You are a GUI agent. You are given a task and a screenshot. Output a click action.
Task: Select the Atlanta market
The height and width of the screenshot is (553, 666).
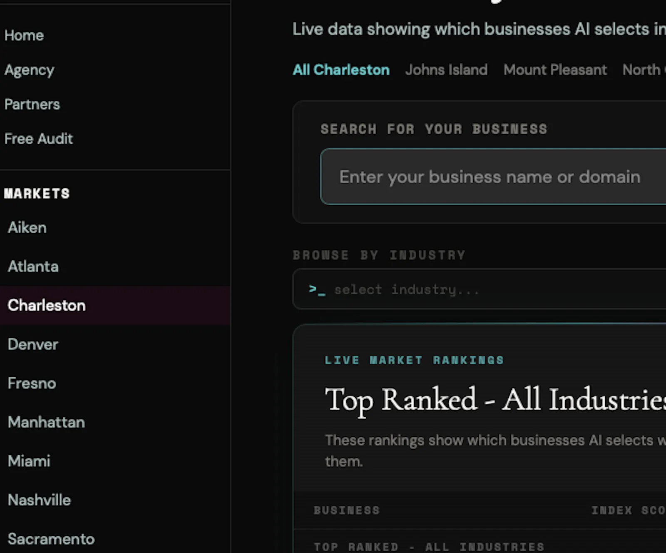click(x=33, y=267)
